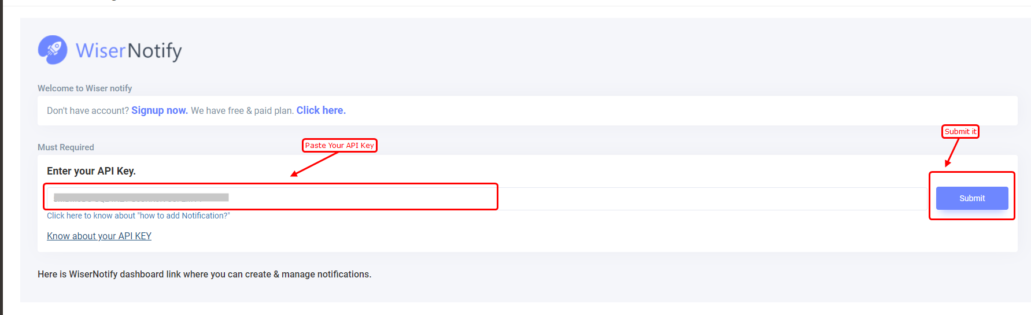The height and width of the screenshot is (315, 1031).
Task: Click the Paste Your API Key annotation
Action: tap(339, 146)
